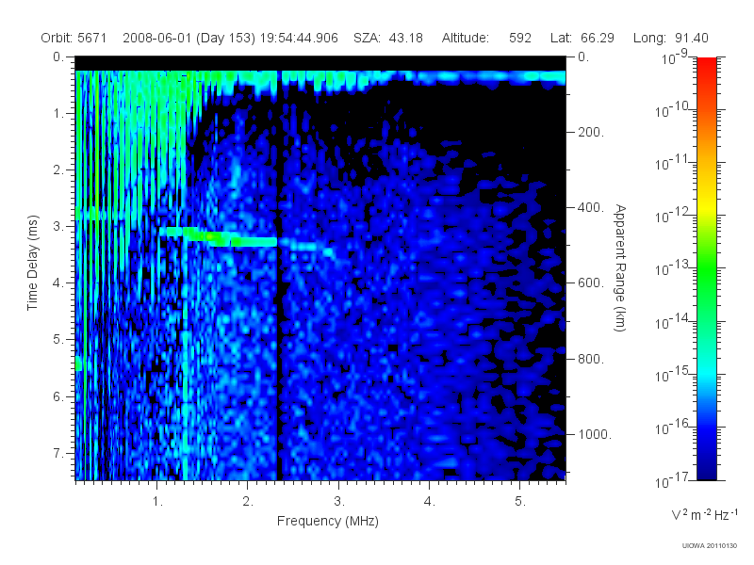Click the time delay tick label '7.'

[58, 453]
